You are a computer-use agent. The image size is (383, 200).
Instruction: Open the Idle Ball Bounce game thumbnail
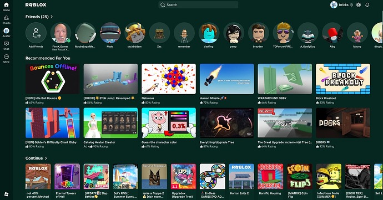[x=53, y=79]
